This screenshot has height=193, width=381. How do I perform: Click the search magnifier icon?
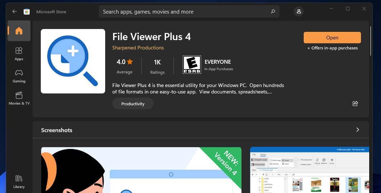tap(273, 11)
